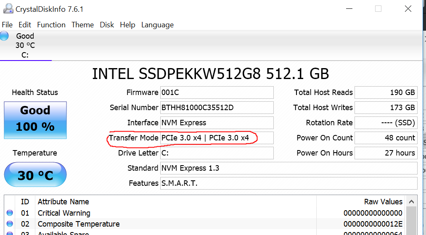Open the Language menu
Screen dimensions: 426x235
(157, 25)
